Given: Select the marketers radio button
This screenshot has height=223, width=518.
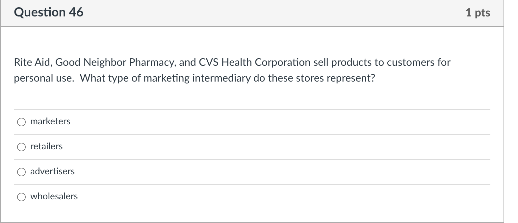Looking at the screenshot, I should coord(21,122).
